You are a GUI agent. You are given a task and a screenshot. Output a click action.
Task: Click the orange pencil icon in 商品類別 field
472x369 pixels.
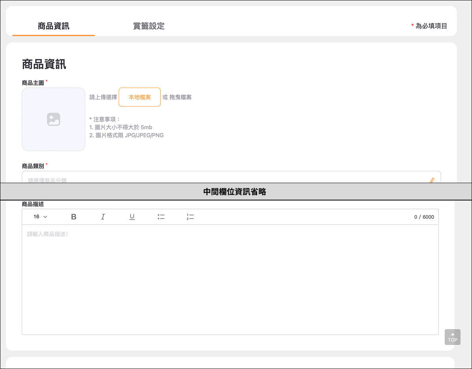432,180
